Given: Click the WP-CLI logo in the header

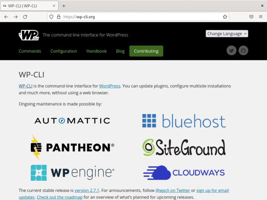Looking at the screenshot, I should (29, 35).
